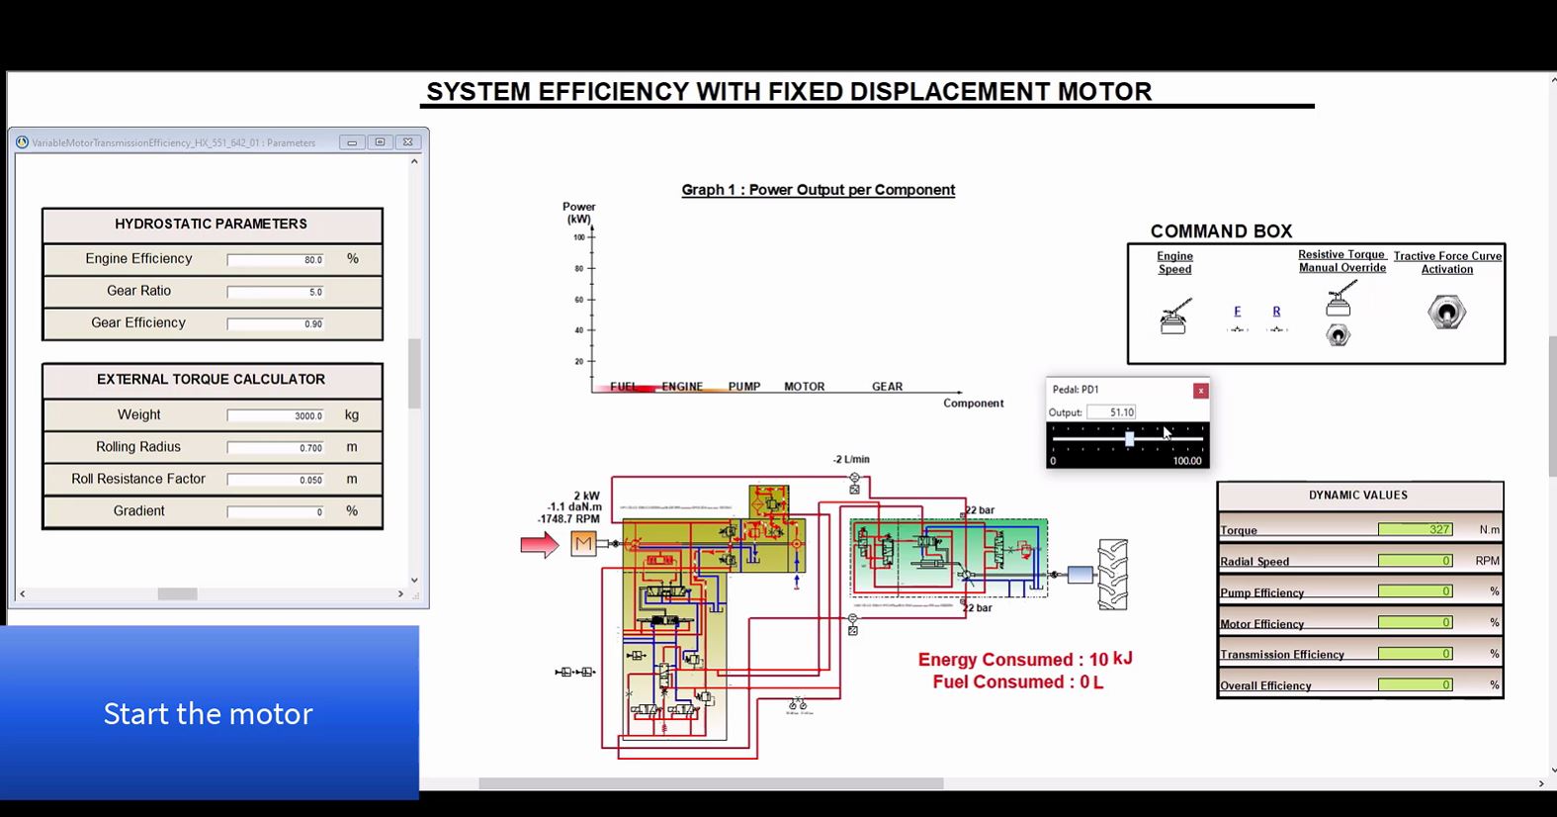Click the 'Fuel Consumed : 0 L' readout
1557x817 pixels.
point(1018,682)
